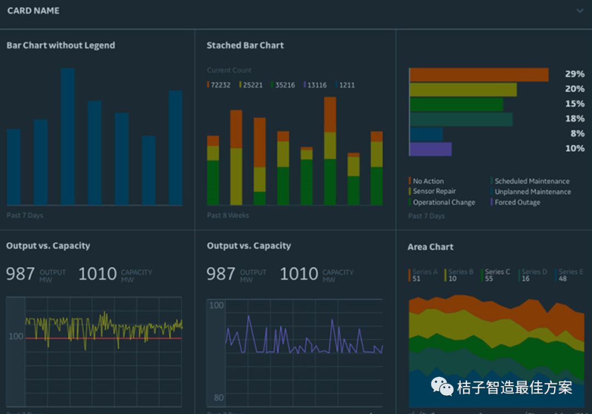Select the orange 29% horizontal bar
This screenshot has height=414, width=592.
(479, 74)
